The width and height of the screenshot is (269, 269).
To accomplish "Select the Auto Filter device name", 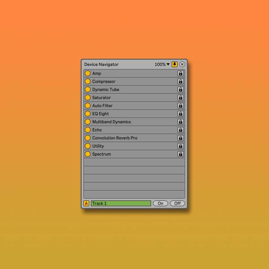I will (x=102, y=106).
